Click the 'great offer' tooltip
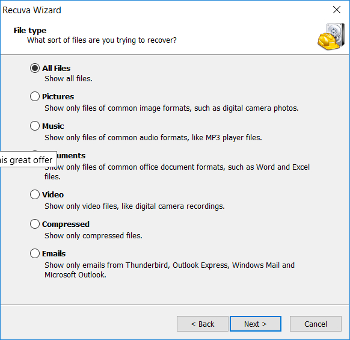 [x=28, y=159]
